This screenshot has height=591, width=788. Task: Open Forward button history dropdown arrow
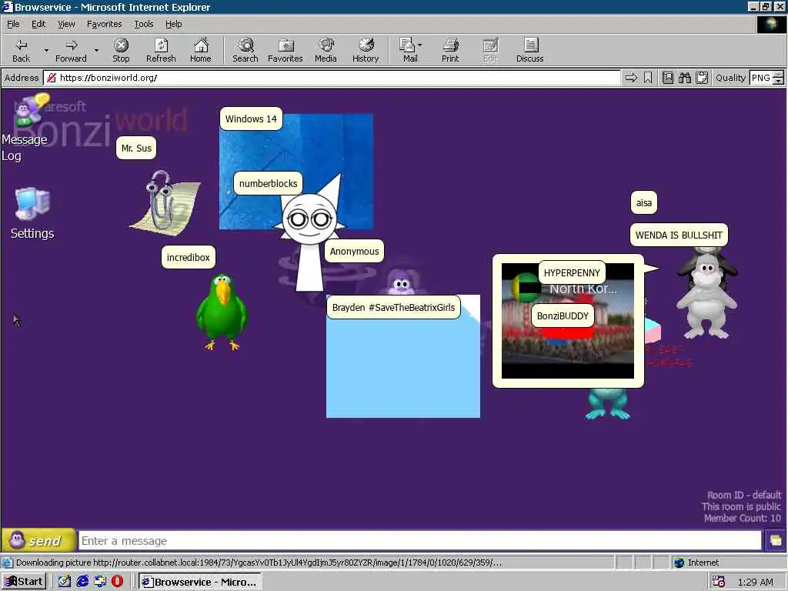[x=96, y=51]
